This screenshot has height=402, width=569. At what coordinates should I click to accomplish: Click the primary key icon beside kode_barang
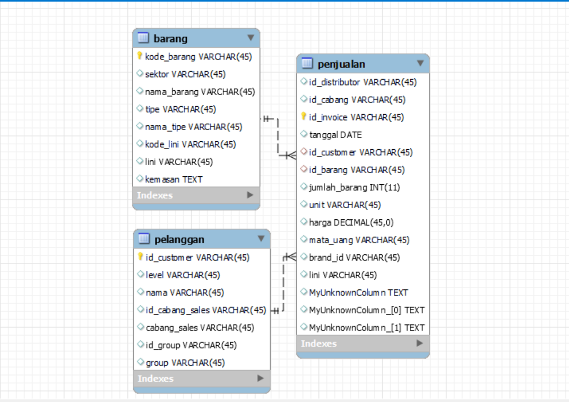click(x=138, y=56)
